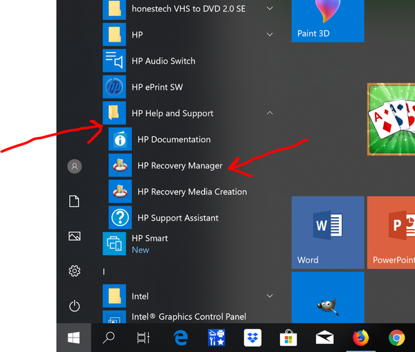This screenshot has width=415, height=352.
Task: Click the HP Help and Support folder icon
Action: (114, 113)
